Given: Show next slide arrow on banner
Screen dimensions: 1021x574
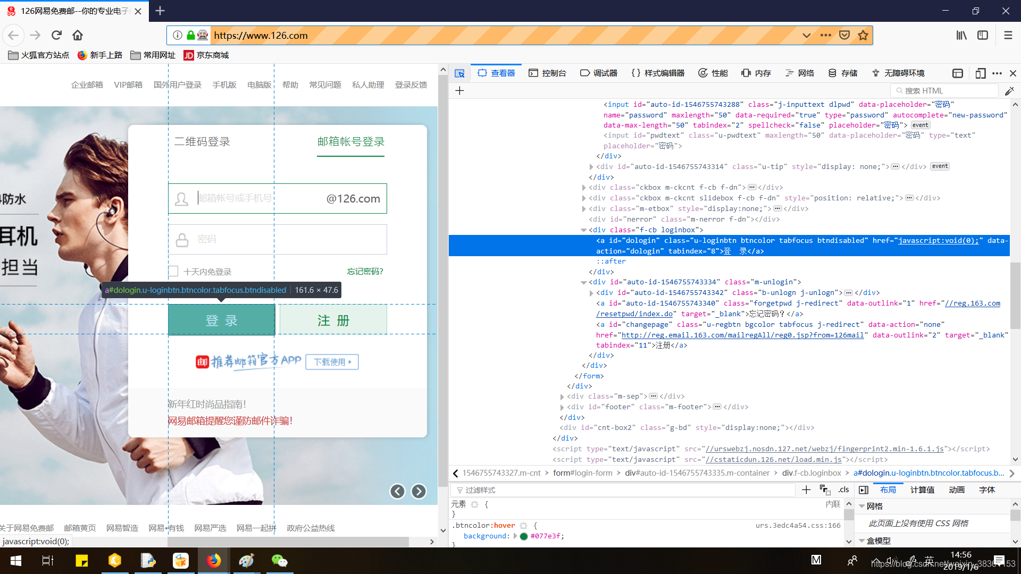Looking at the screenshot, I should coord(419,491).
